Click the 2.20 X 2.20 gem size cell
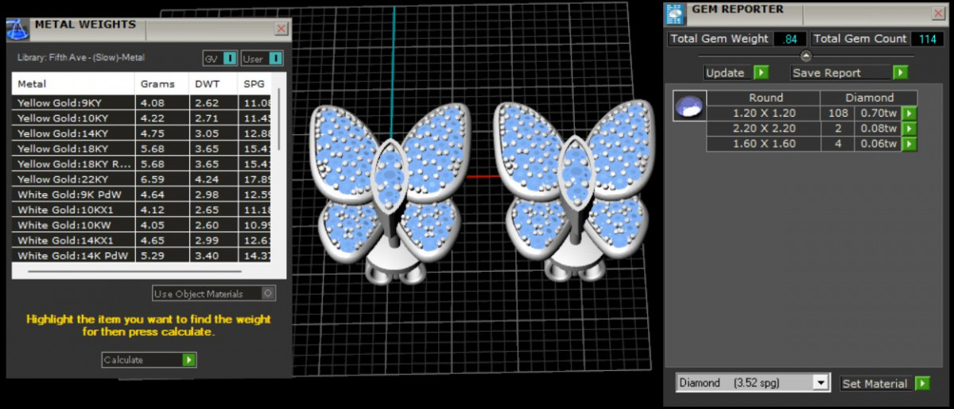 [x=764, y=129]
